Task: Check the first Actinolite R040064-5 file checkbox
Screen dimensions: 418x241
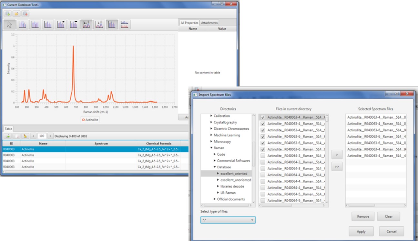Action: click(263, 194)
